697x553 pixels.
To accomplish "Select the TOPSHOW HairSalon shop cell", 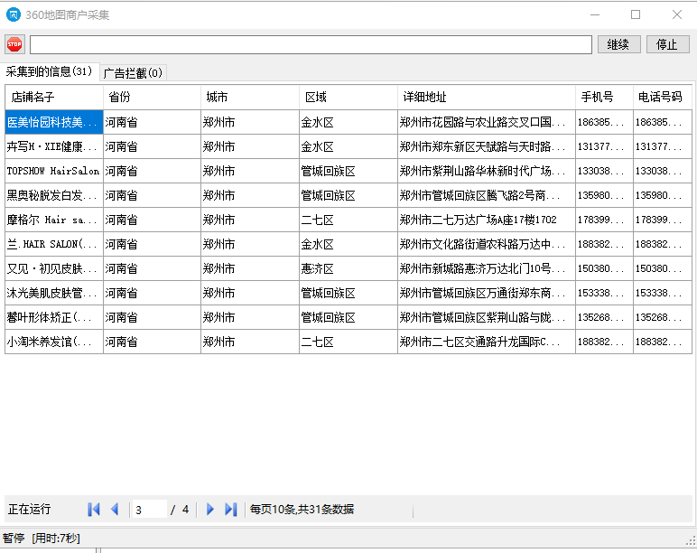I will 54,172.
